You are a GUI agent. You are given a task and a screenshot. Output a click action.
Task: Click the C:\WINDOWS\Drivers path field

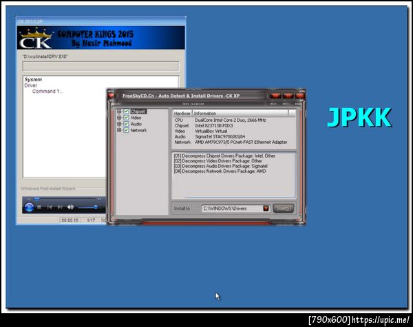pyautogui.click(x=233, y=209)
